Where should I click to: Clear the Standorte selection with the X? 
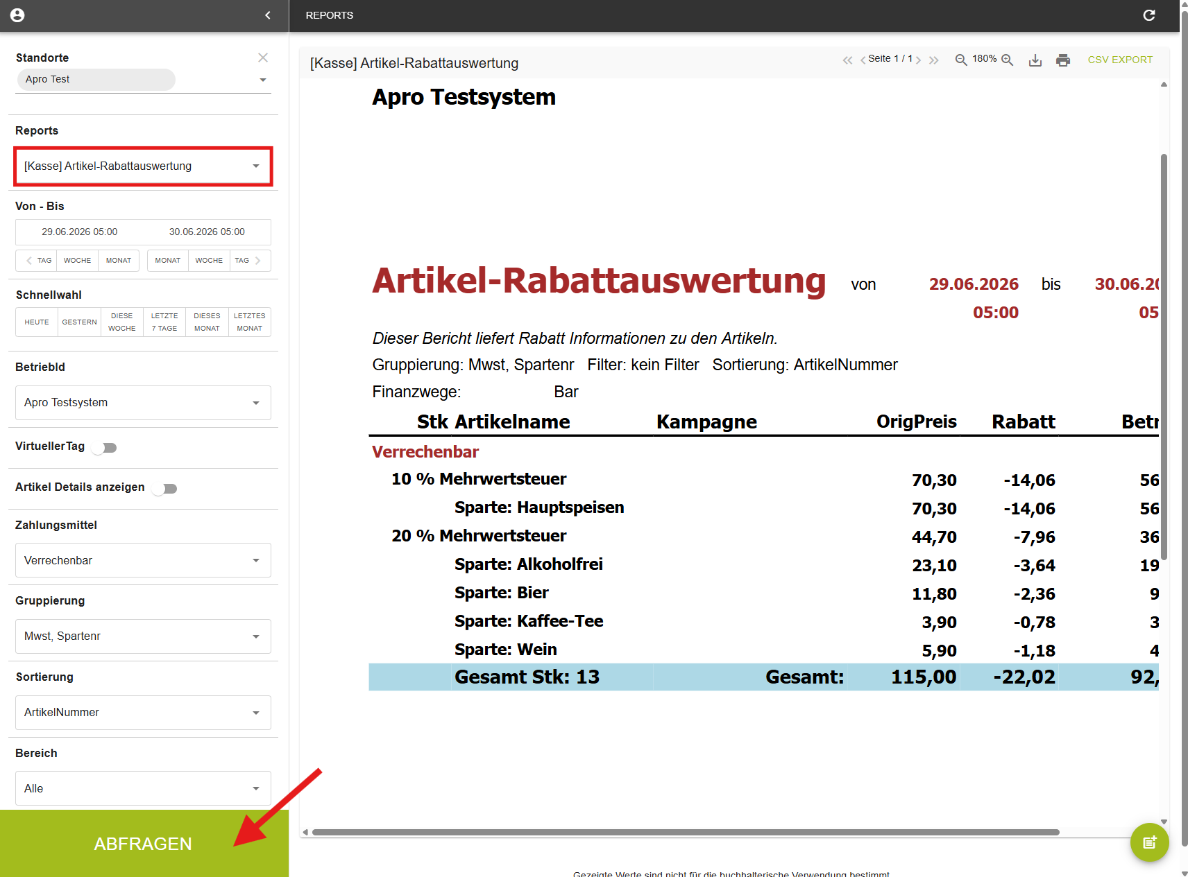pos(263,58)
